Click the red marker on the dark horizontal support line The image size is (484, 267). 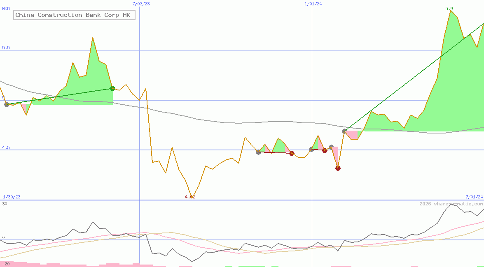click(292, 153)
